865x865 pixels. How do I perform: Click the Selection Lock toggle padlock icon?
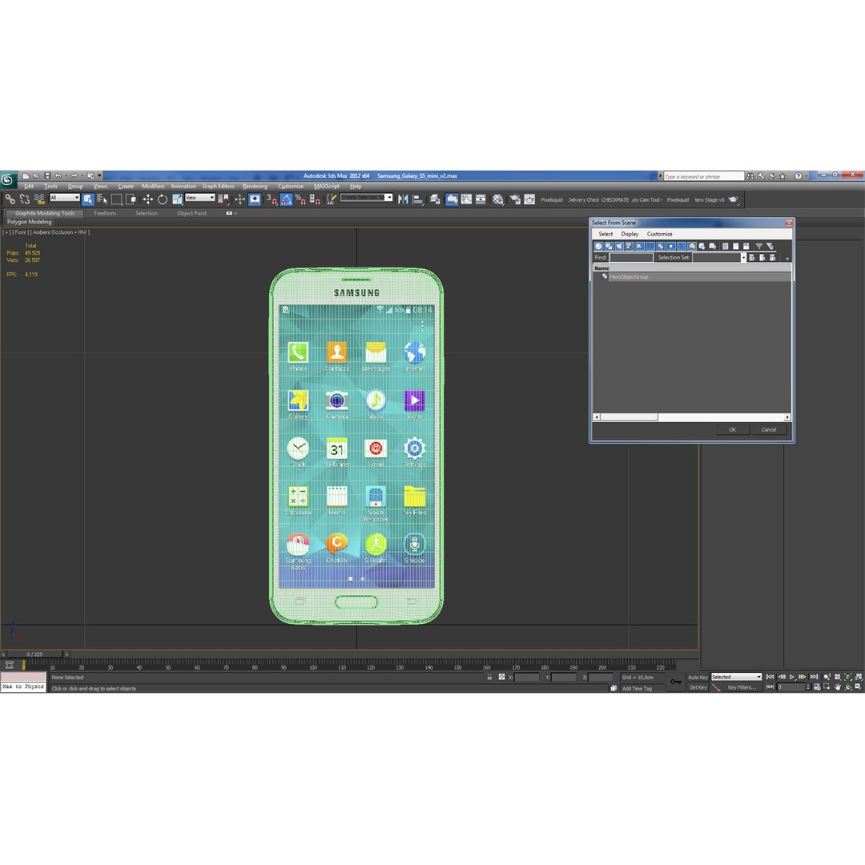[x=489, y=677]
